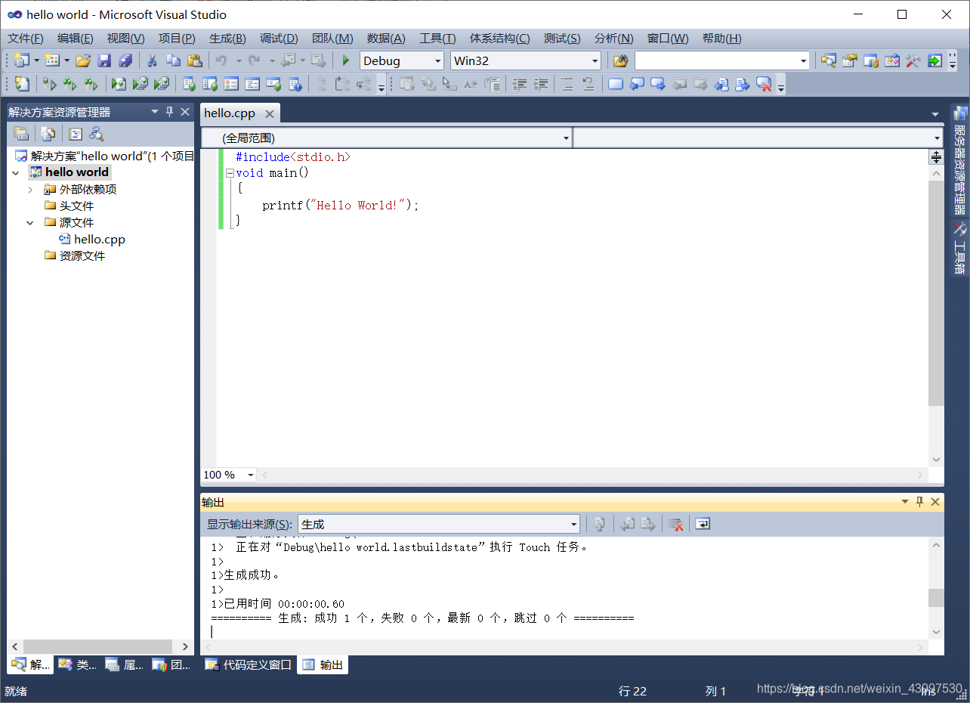
Task: Toggle word wrap icon in Output panel
Action: [x=703, y=524]
